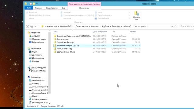Select the Croma key.zip file icon
This screenshot has height=109, width=194.
55,39
